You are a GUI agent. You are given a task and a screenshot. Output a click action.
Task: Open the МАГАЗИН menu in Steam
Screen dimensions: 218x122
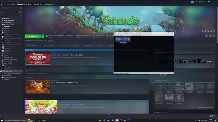point(11,4)
